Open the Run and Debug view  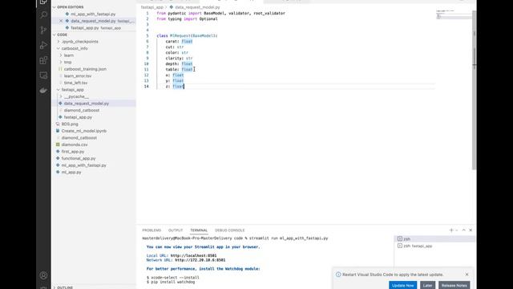[43, 45]
